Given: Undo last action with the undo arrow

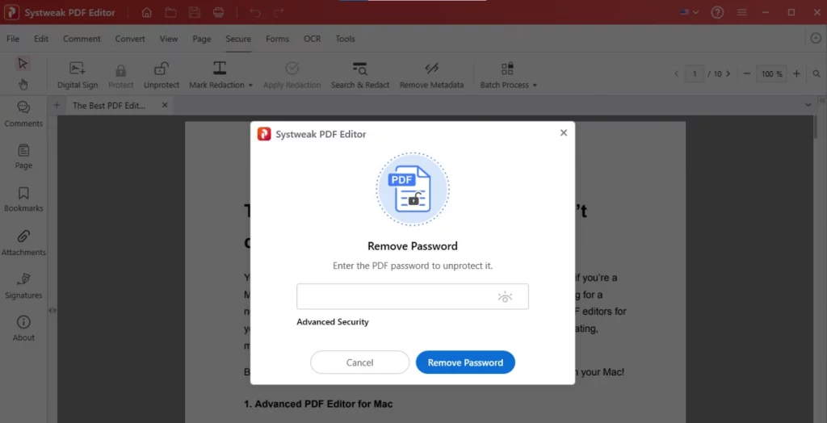Looking at the screenshot, I should tap(255, 13).
